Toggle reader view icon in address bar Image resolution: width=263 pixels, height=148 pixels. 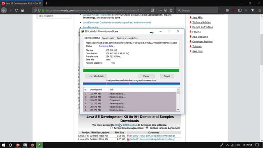click(152, 10)
